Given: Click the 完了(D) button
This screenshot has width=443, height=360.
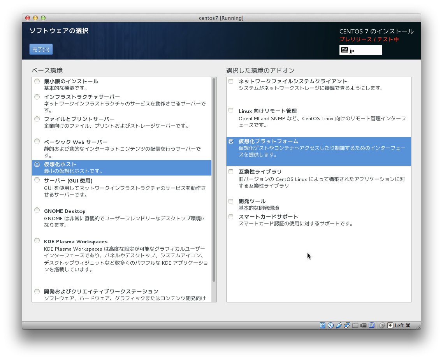Looking at the screenshot, I should pos(41,49).
